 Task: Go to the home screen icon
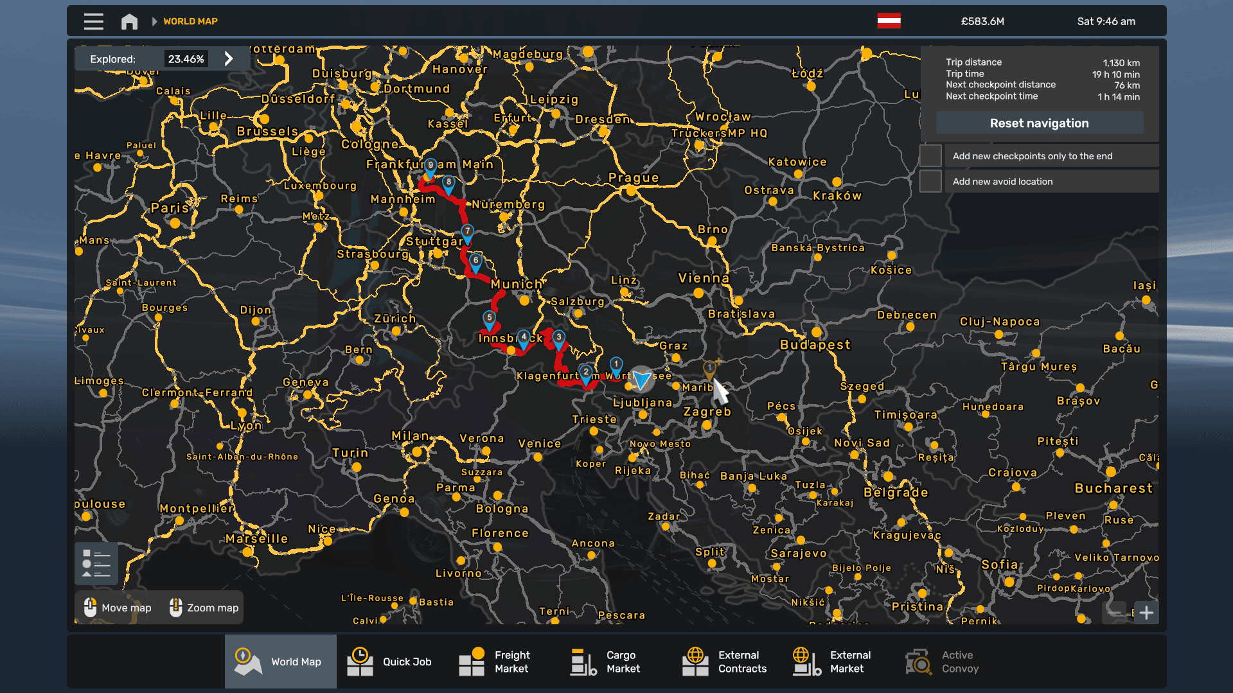point(129,21)
